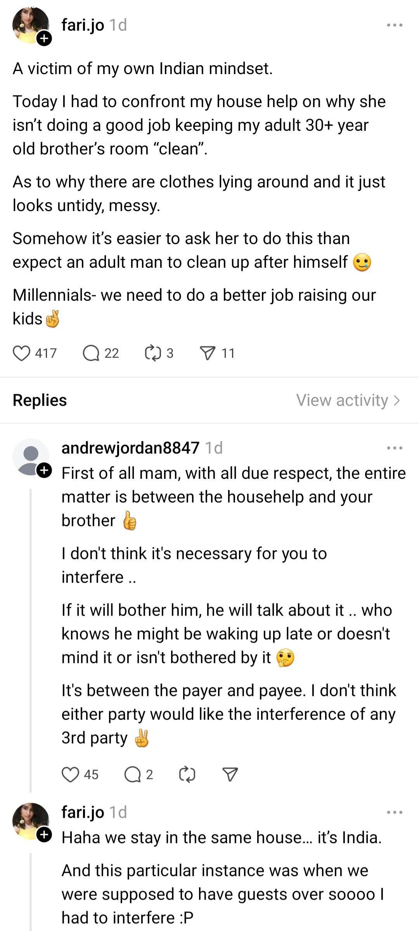Repost the main fari.jo post

point(153,353)
